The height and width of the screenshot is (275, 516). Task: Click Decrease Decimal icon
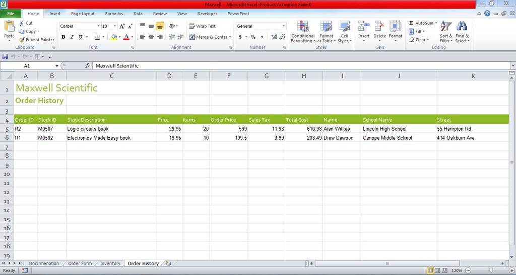click(x=283, y=37)
